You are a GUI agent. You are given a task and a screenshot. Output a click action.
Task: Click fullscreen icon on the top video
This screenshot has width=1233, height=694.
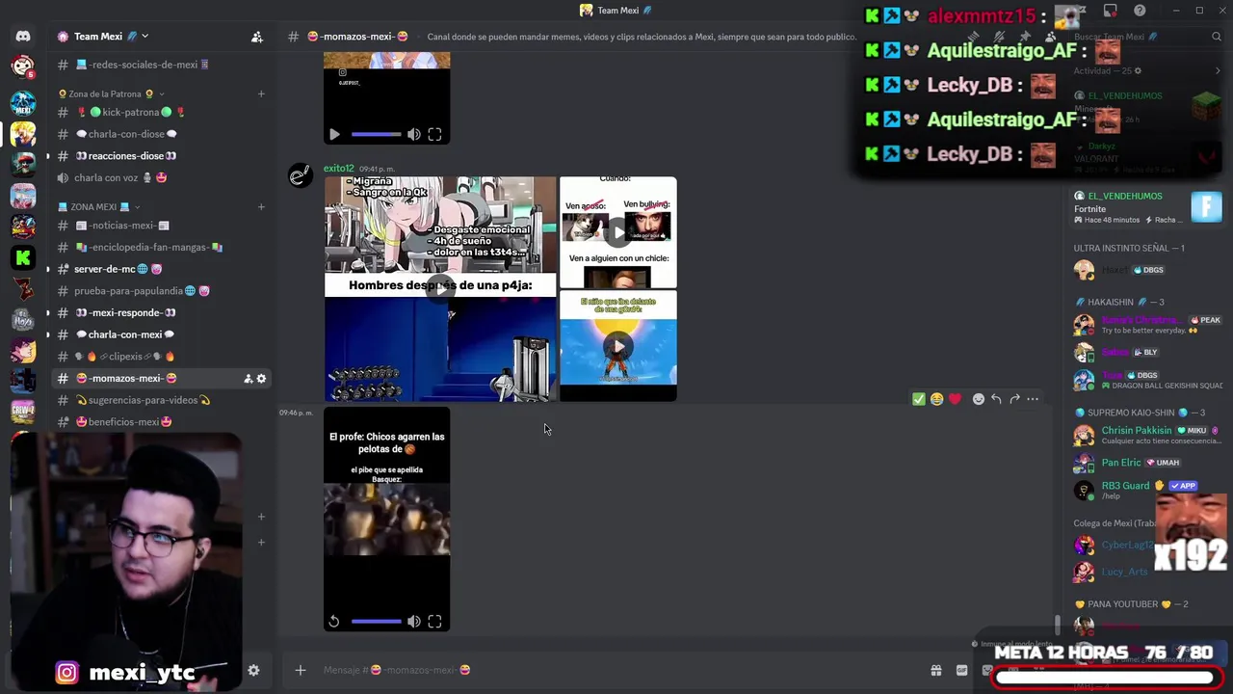point(434,135)
